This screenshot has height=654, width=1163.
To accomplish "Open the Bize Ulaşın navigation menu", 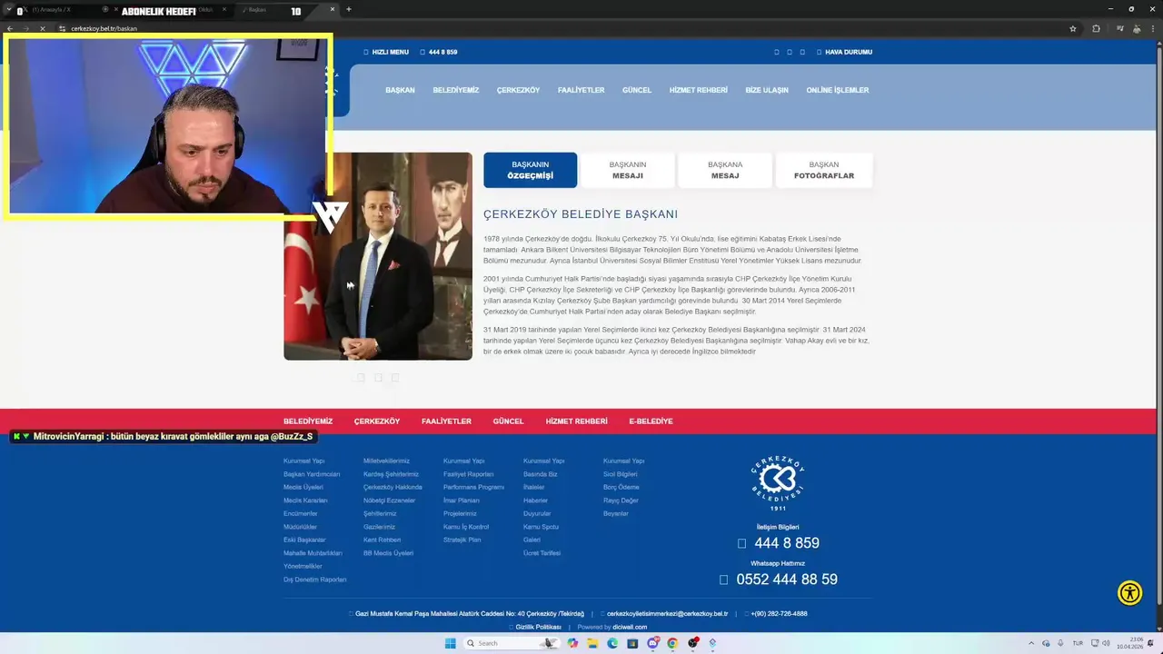I will (767, 90).
